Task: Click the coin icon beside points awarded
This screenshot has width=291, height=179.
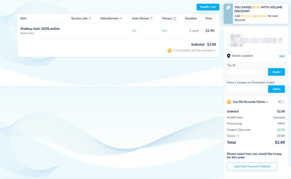Action: (169, 50)
